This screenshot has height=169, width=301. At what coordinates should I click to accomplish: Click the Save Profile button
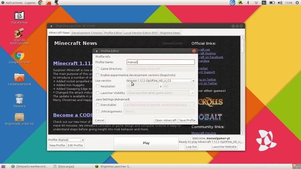(x=187, y=120)
